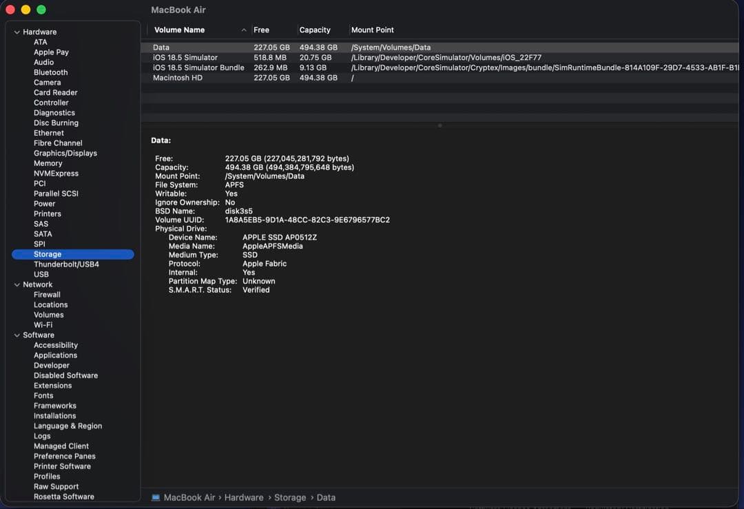Sort by the Free column header

tap(261, 30)
